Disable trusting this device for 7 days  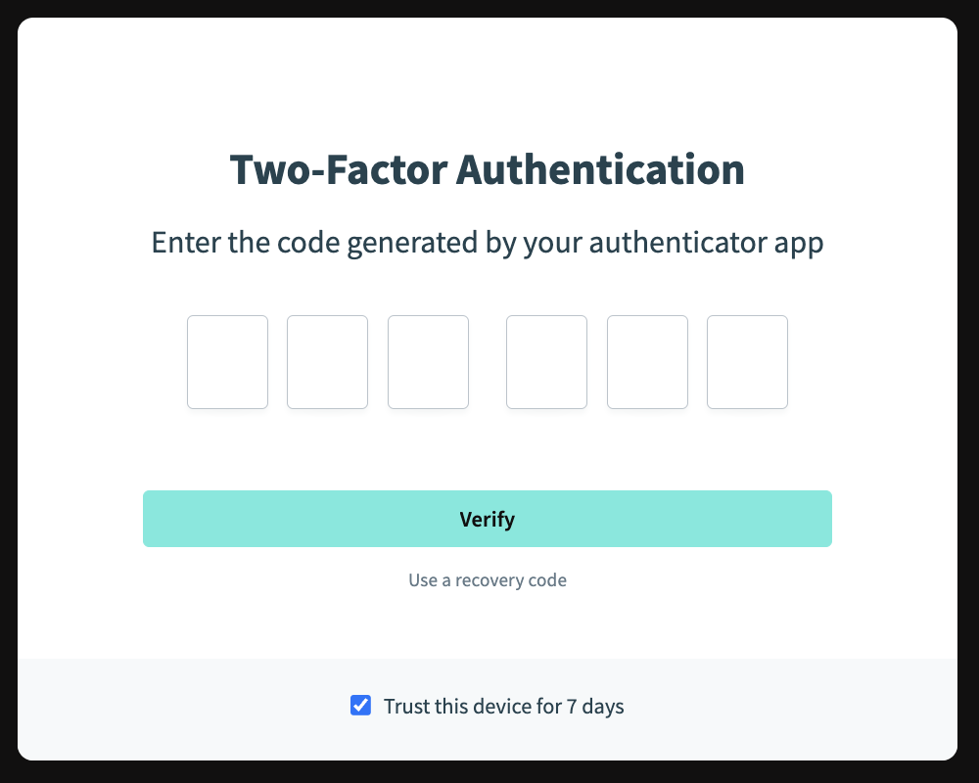coord(360,706)
